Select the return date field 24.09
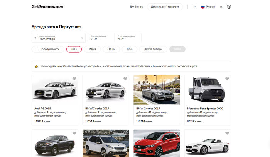Viewport: 270px width, 157px height. click(128, 38)
